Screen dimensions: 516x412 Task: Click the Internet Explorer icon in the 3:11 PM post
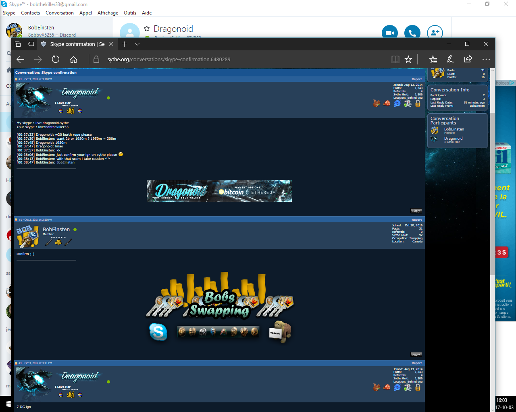(x=397, y=387)
